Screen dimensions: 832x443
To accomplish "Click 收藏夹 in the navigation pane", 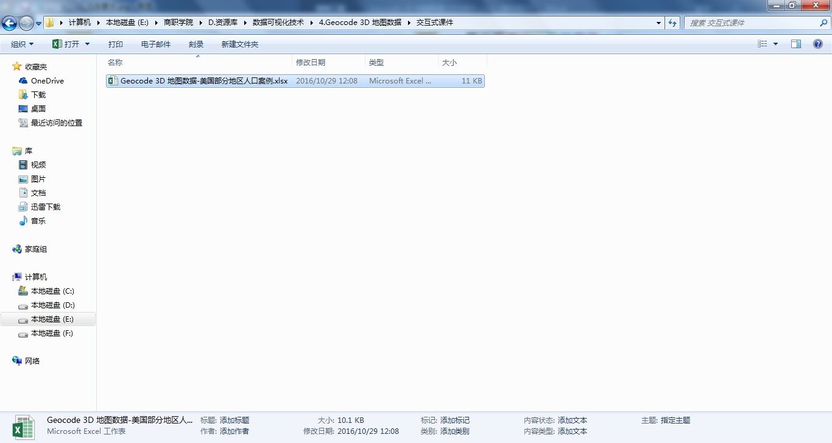I will pos(36,66).
